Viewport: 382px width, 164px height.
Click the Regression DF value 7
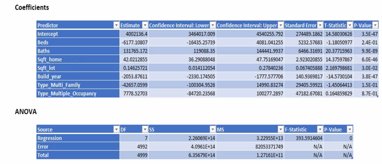coord(134,138)
